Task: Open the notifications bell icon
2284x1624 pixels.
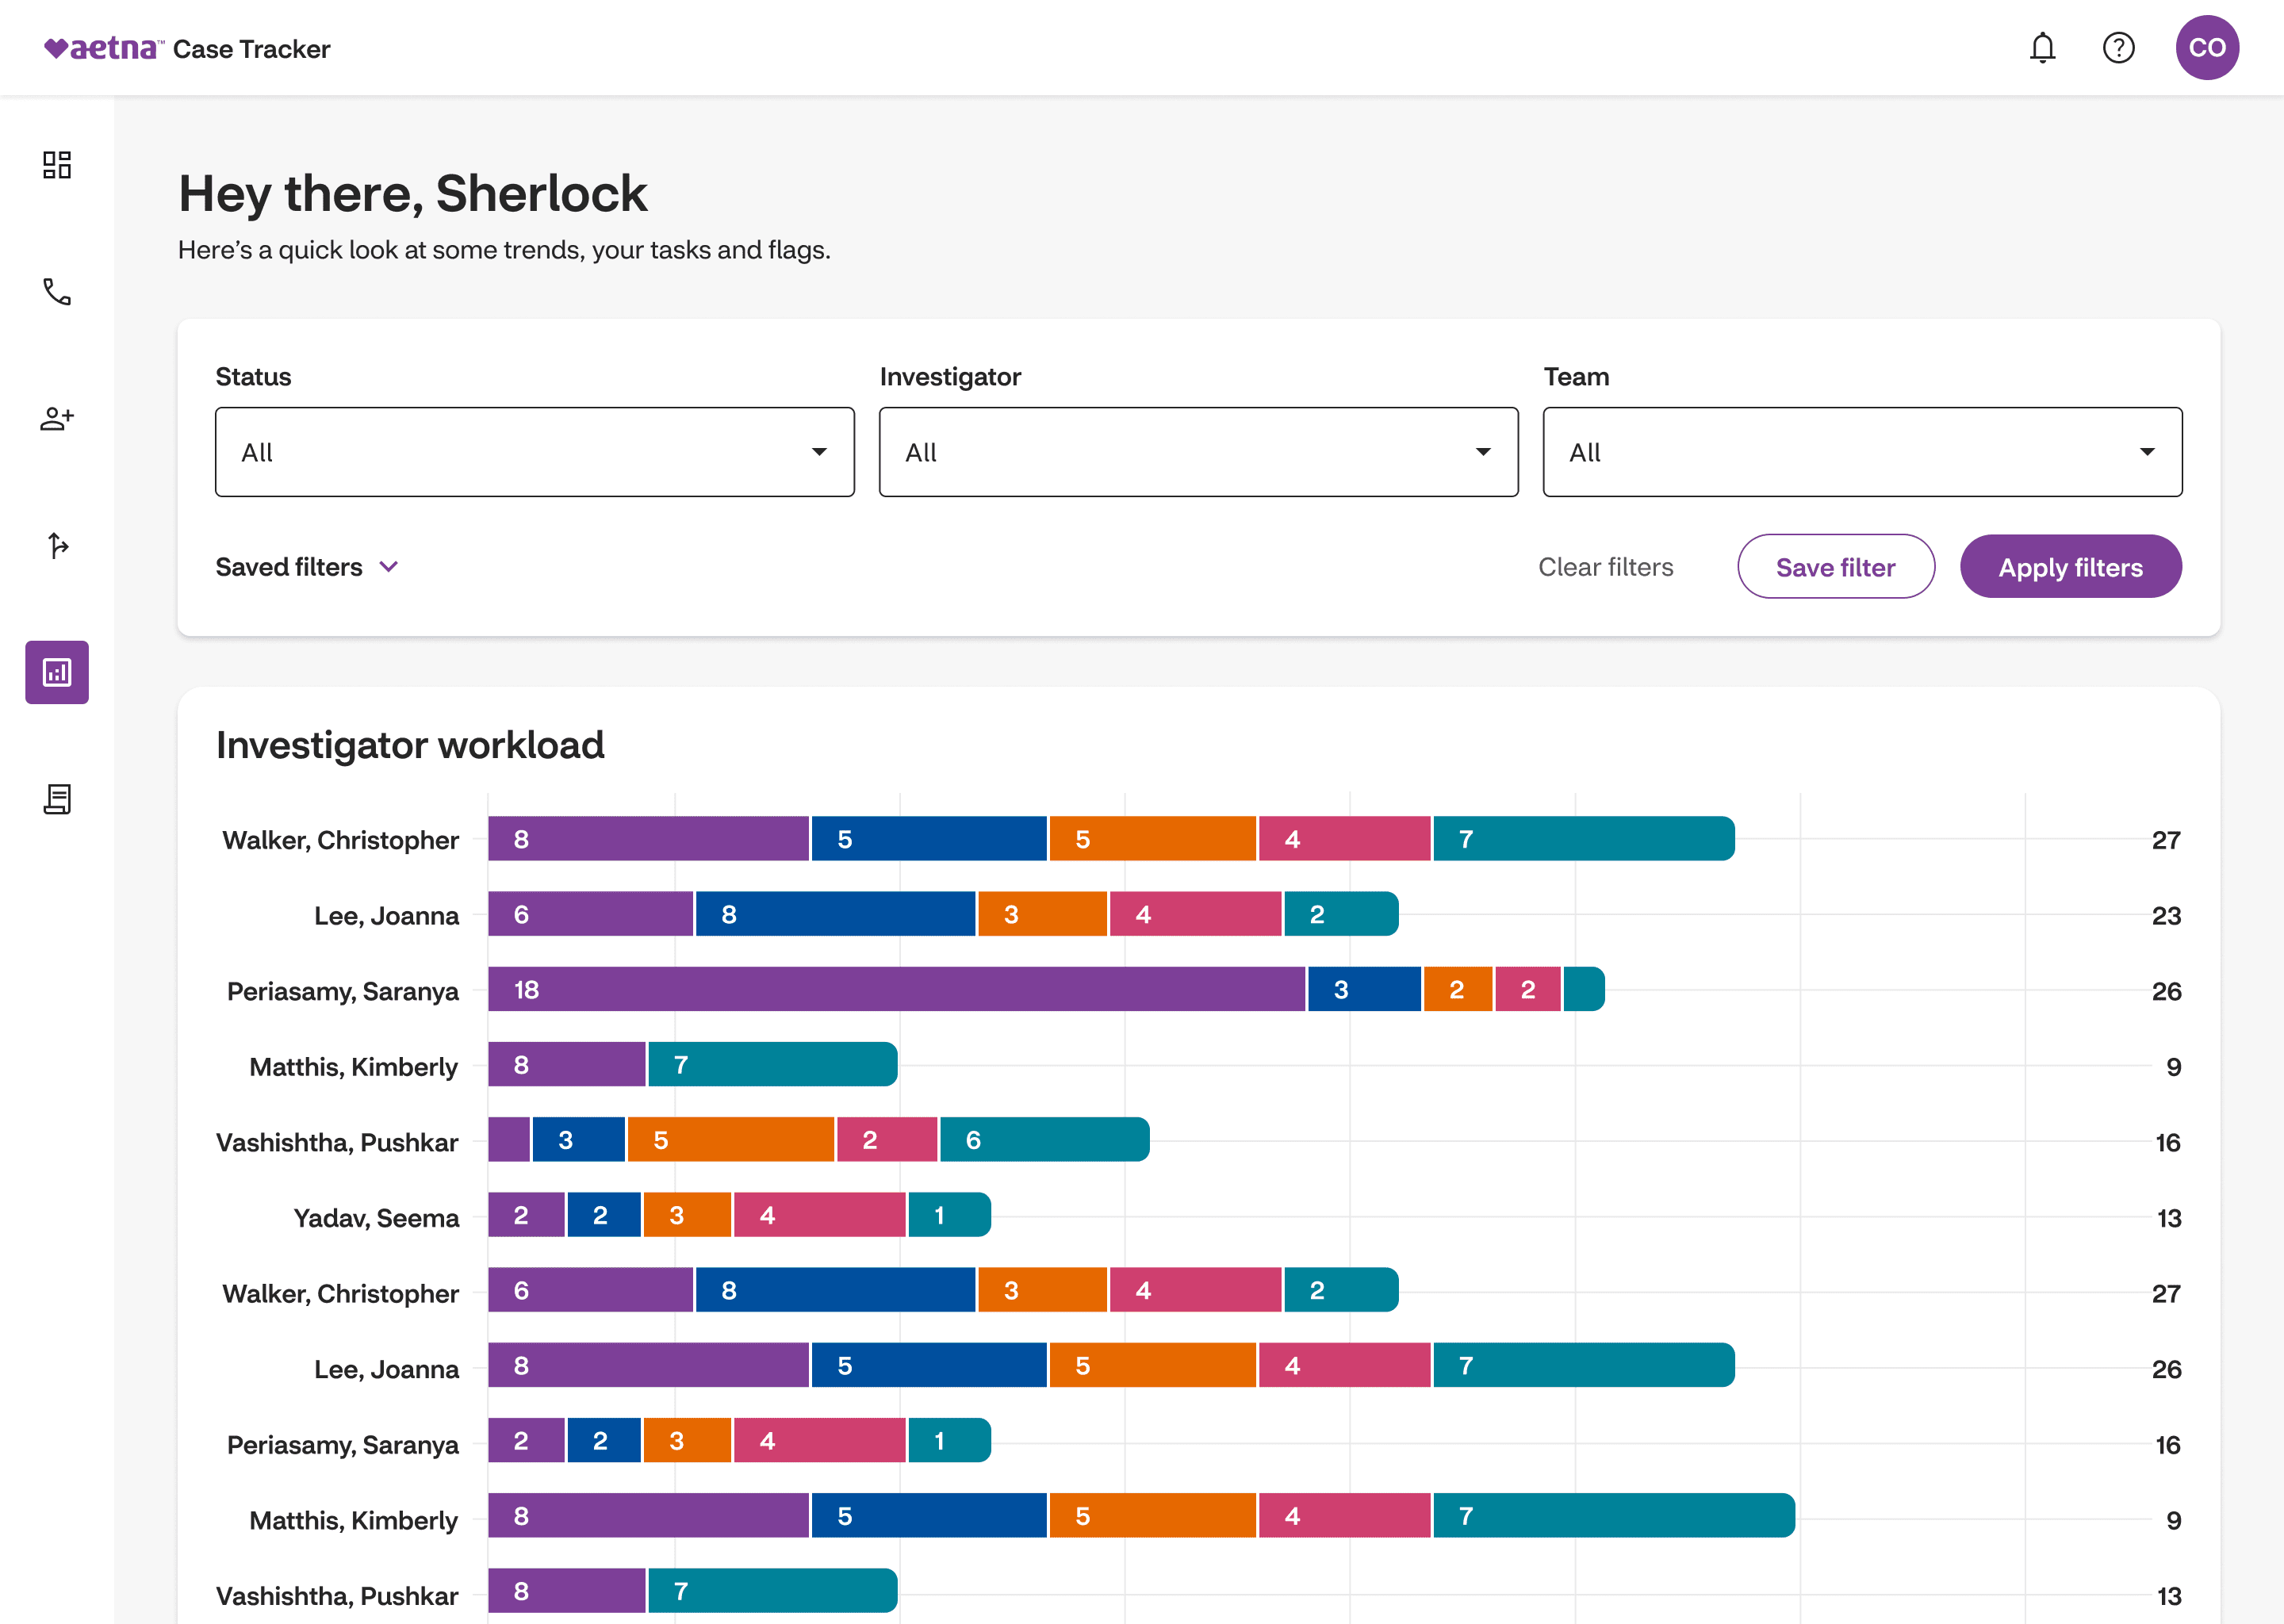Action: tap(2042, 48)
